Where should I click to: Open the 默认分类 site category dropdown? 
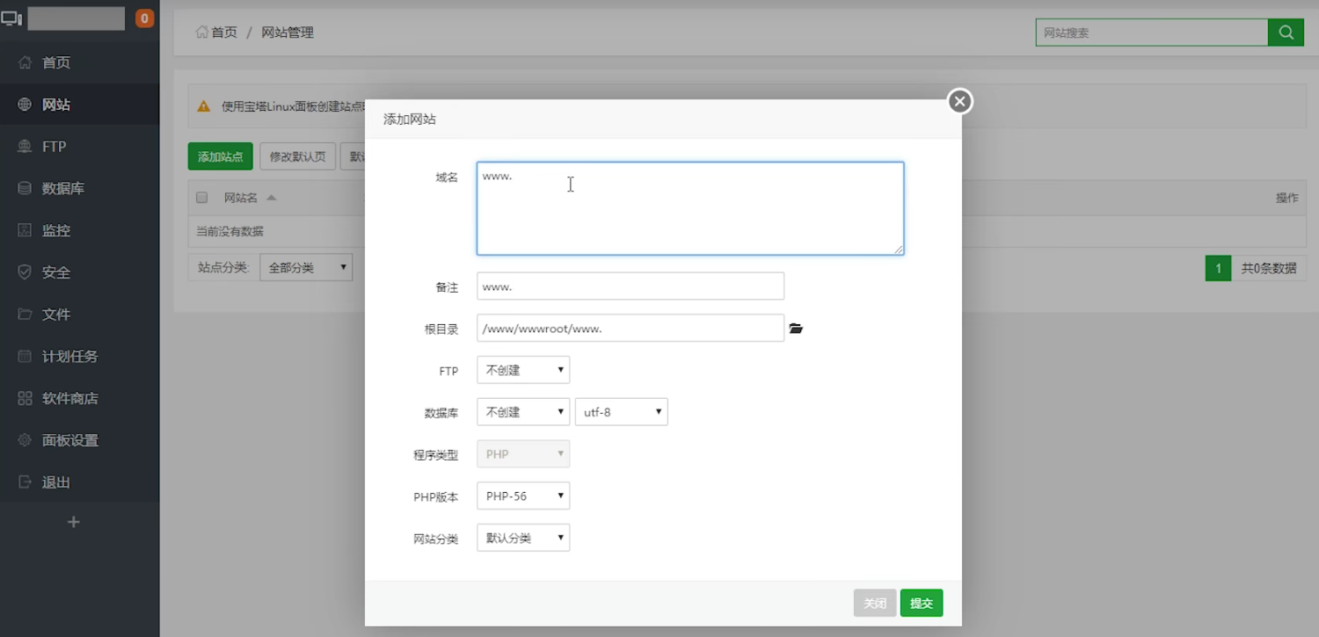coord(523,538)
